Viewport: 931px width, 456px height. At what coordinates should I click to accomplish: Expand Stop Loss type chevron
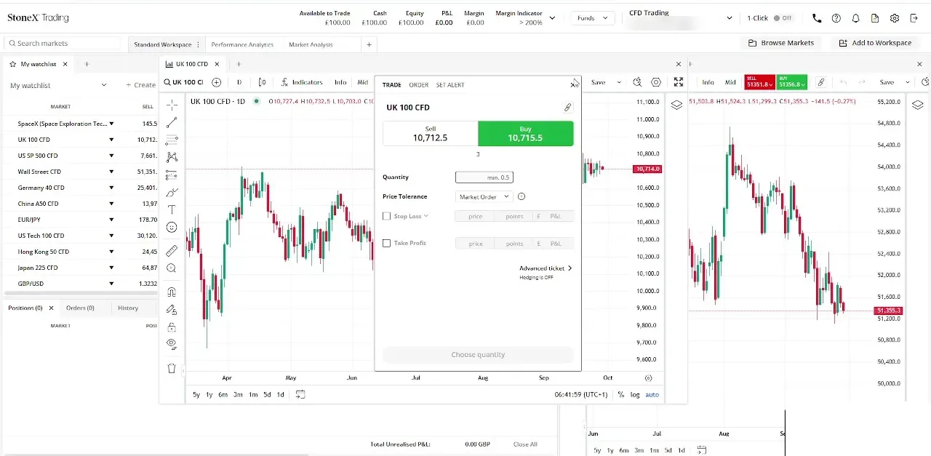pyautogui.click(x=426, y=216)
